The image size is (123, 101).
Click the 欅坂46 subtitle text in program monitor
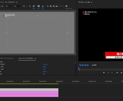(x=87, y=14)
